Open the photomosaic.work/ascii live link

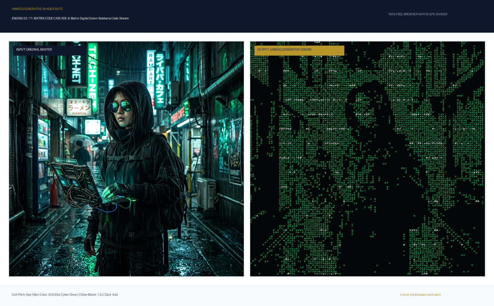pos(420,295)
